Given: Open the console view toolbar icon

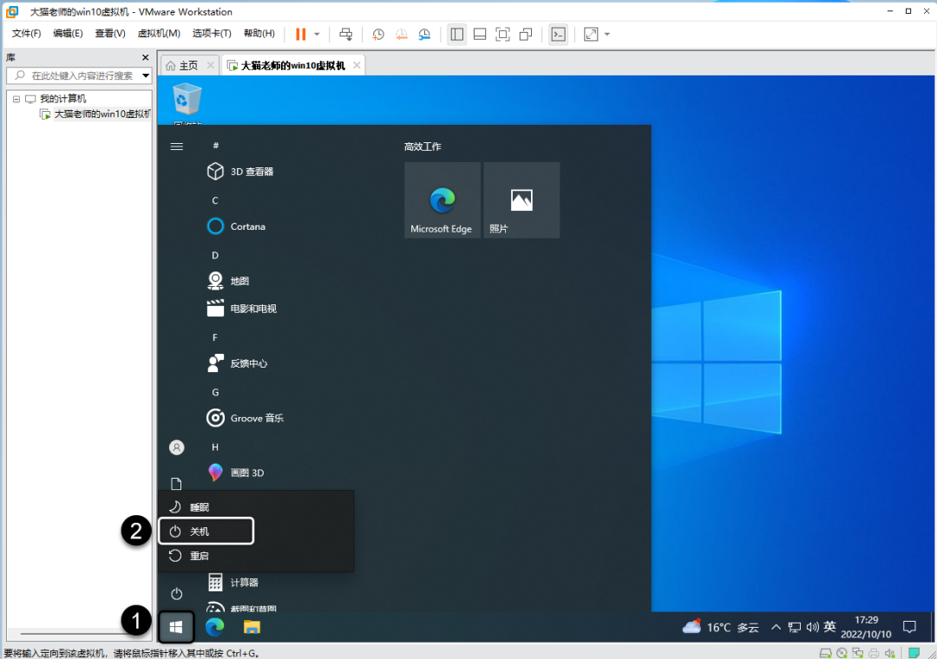Looking at the screenshot, I should (x=559, y=34).
